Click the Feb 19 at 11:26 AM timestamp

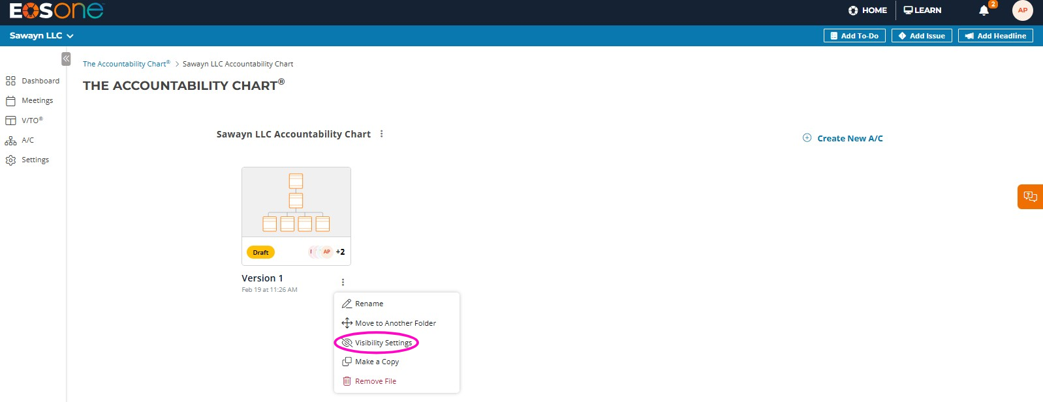click(270, 290)
